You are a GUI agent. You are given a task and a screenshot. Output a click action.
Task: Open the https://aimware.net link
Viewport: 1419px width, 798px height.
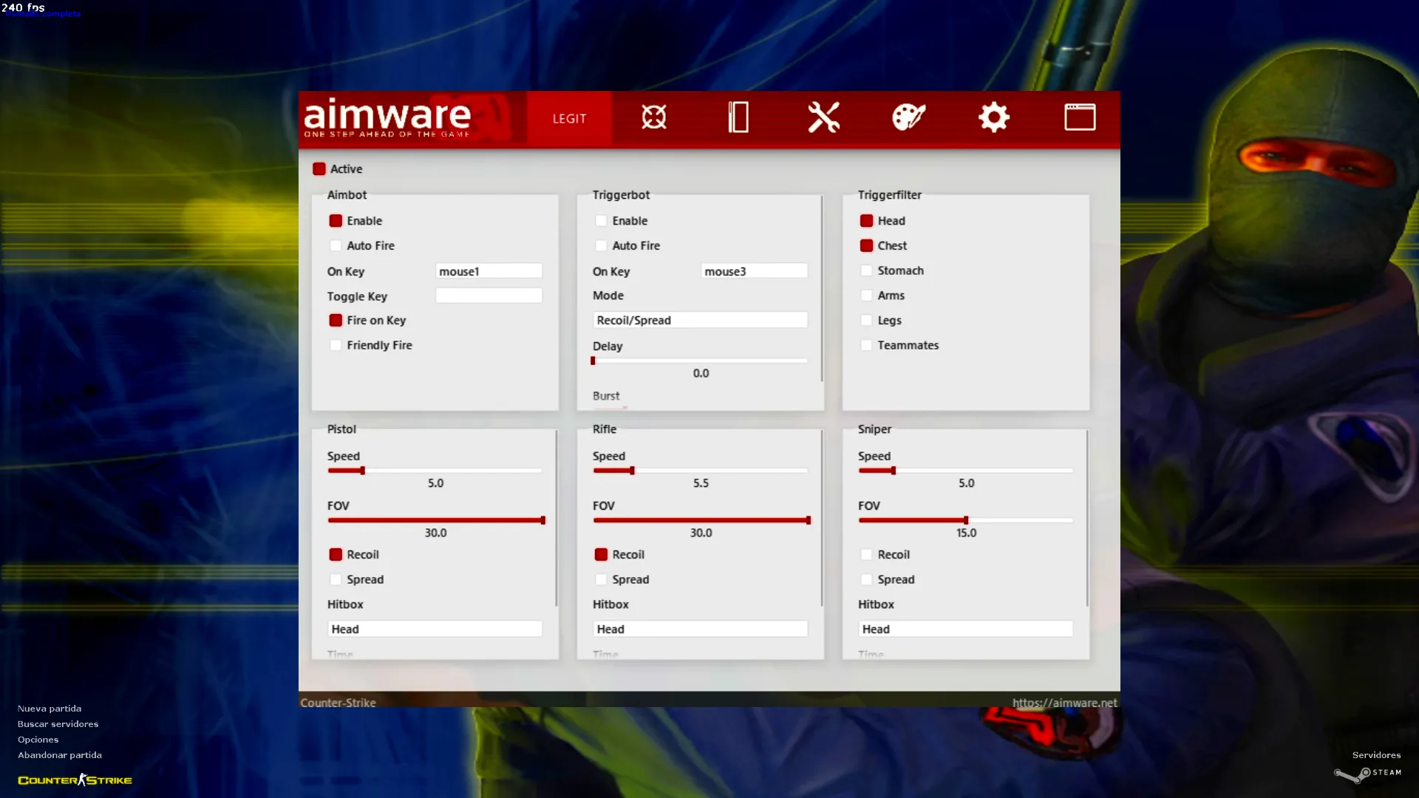[1064, 703]
